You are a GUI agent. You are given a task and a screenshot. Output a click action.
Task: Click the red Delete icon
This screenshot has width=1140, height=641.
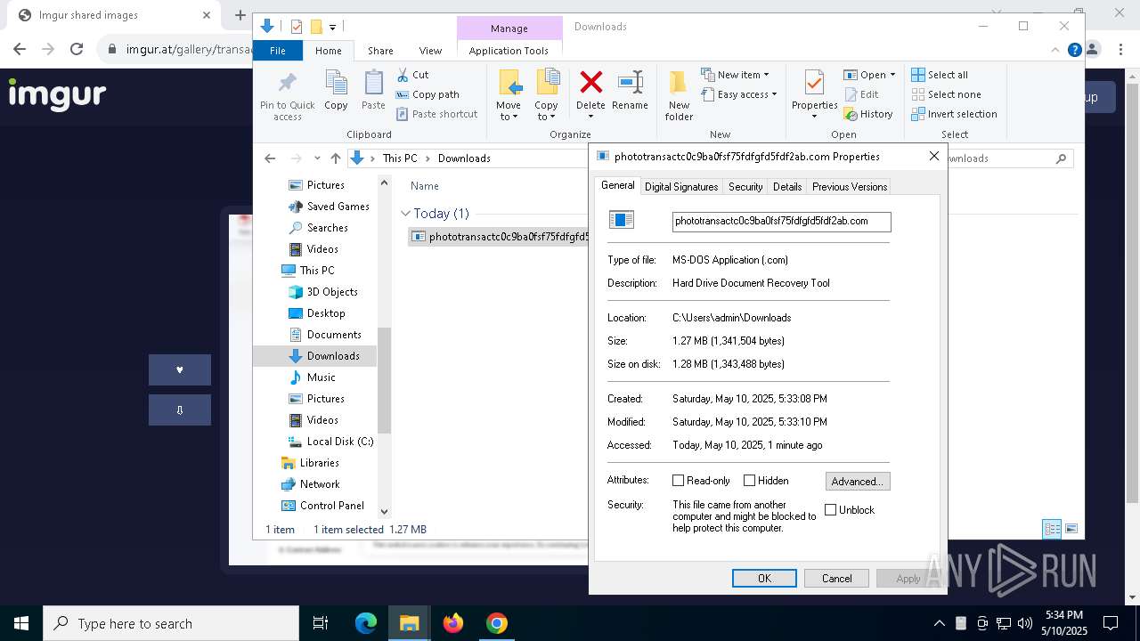click(590, 83)
